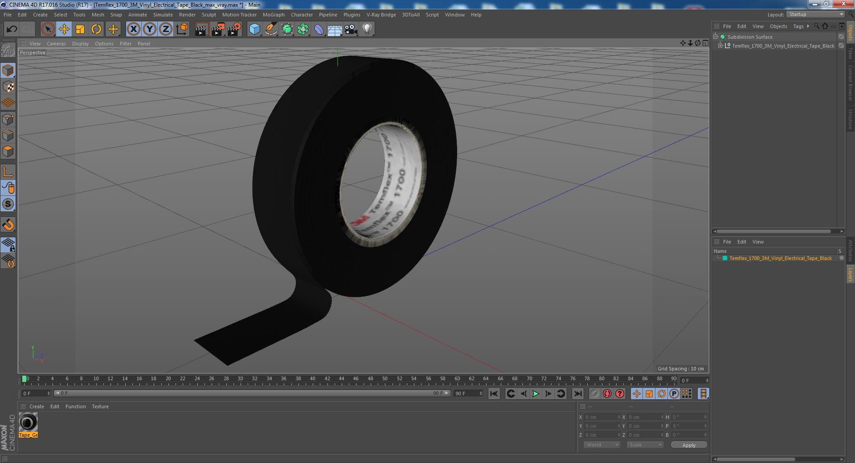Add a light object
Image resolution: width=855 pixels, height=463 pixels.
[367, 29]
